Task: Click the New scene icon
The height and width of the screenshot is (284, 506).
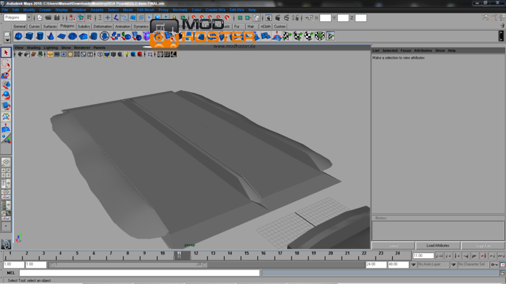Action: point(40,18)
